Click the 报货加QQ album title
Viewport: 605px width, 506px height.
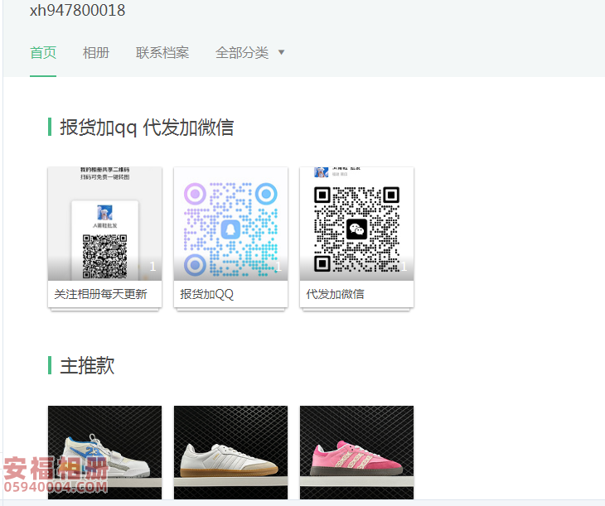click(207, 294)
